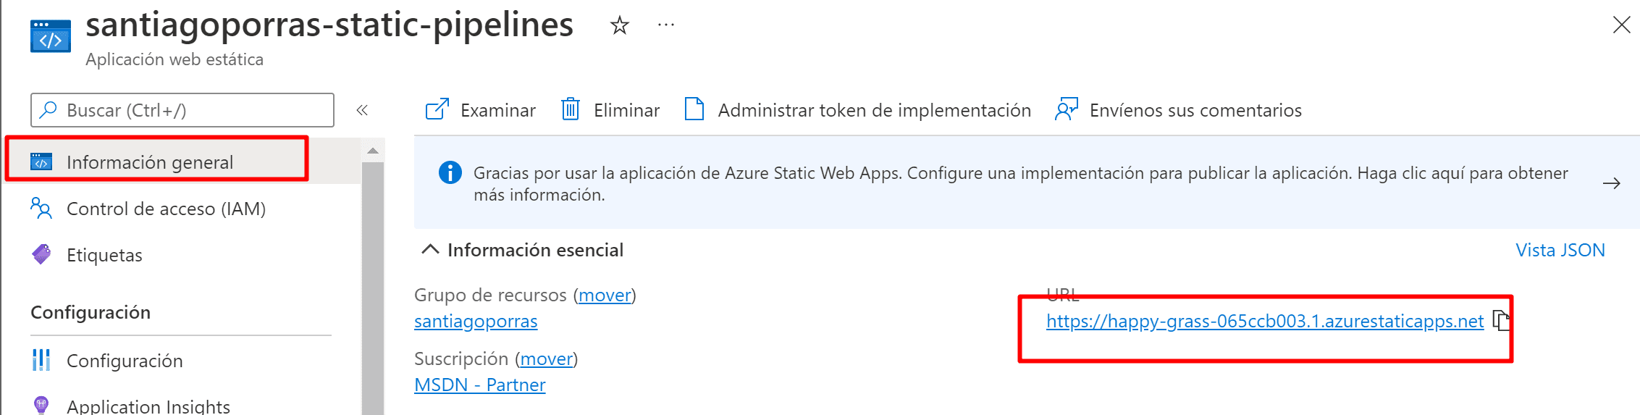Open Configuración menu item
Image resolution: width=1640 pixels, height=415 pixels.
125,361
